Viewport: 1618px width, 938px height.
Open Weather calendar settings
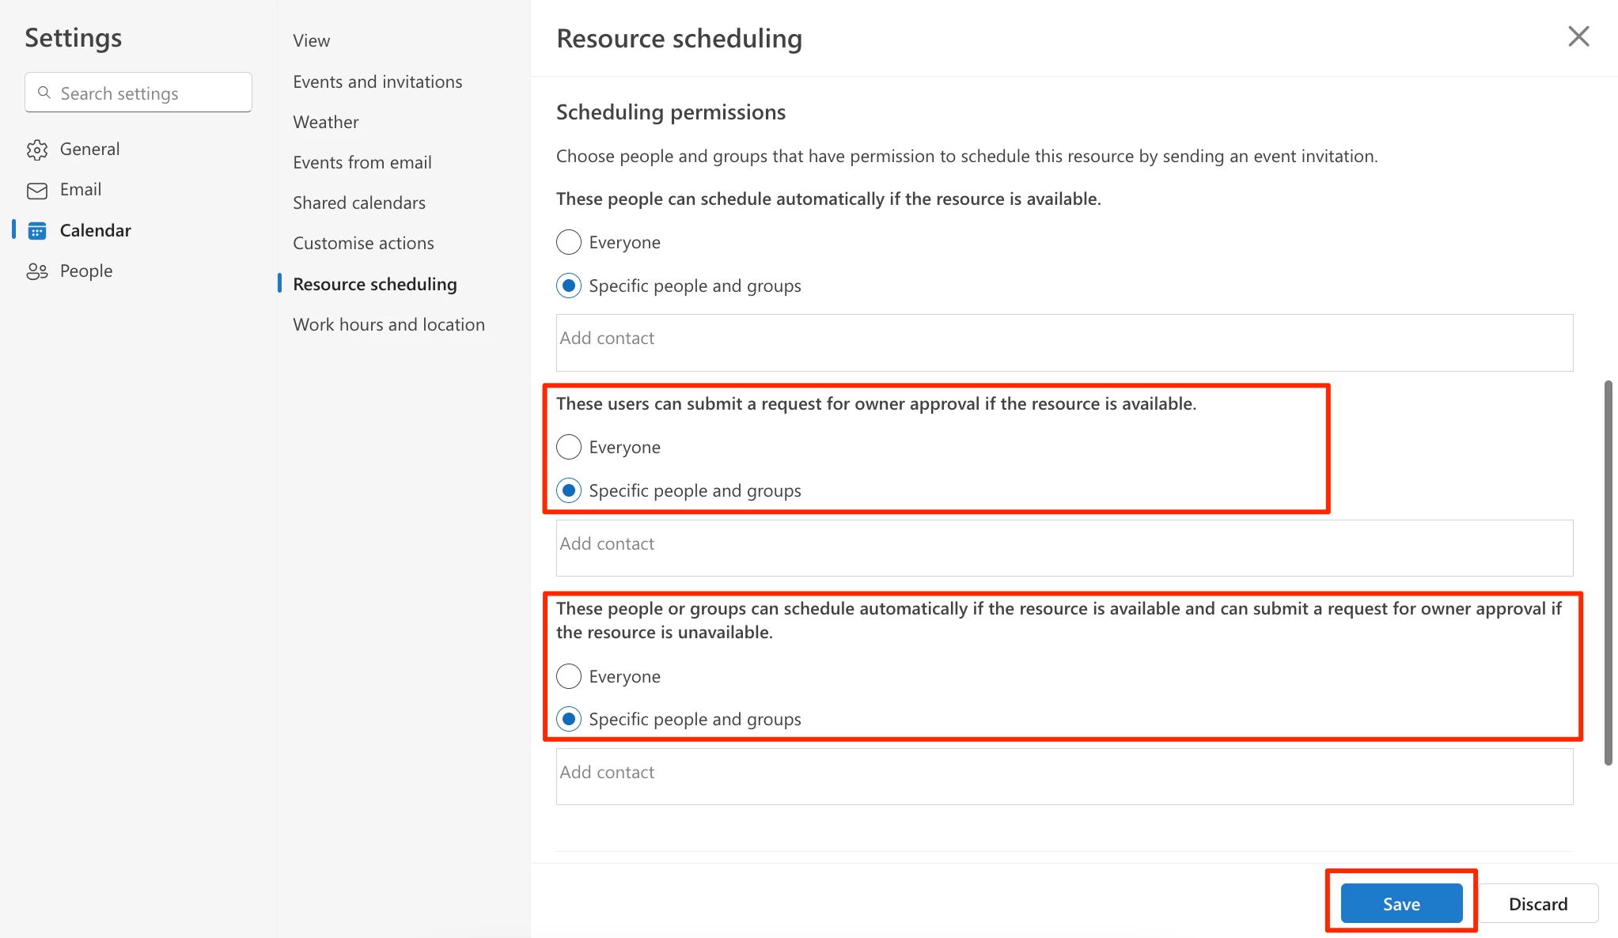click(325, 122)
